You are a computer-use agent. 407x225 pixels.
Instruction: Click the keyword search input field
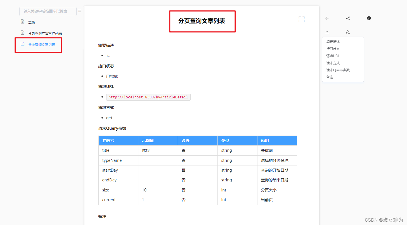click(x=48, y=11)
